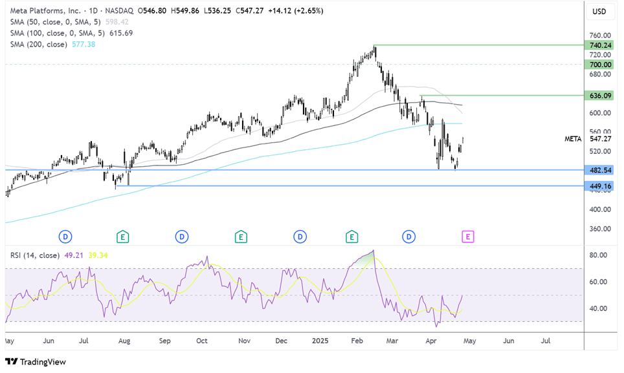The width and height of the screenshot is (624, 373).
Task: Click the META 547.27 last price label
Action: point(588,139)
